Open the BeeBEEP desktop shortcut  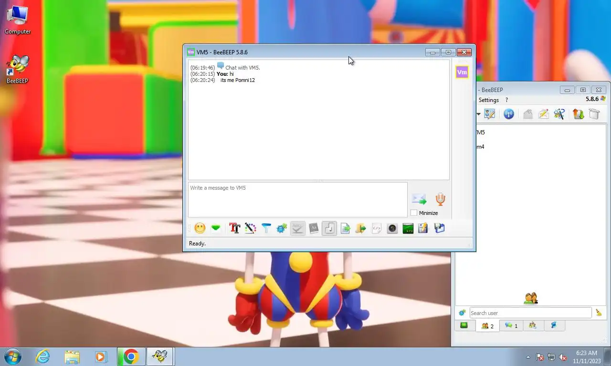[18, 70]
